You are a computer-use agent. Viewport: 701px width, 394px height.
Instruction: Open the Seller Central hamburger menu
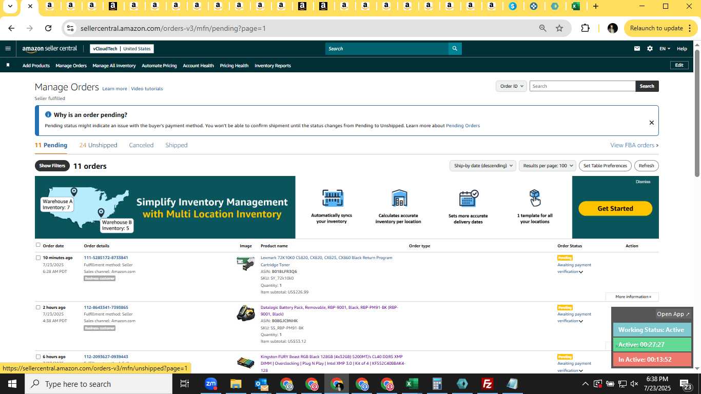(x=8, y=49)
